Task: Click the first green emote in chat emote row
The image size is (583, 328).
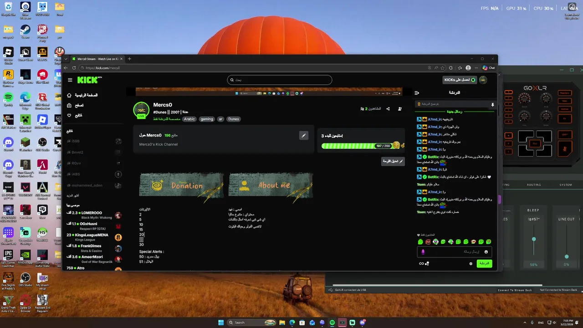Action: click(420, 241)
